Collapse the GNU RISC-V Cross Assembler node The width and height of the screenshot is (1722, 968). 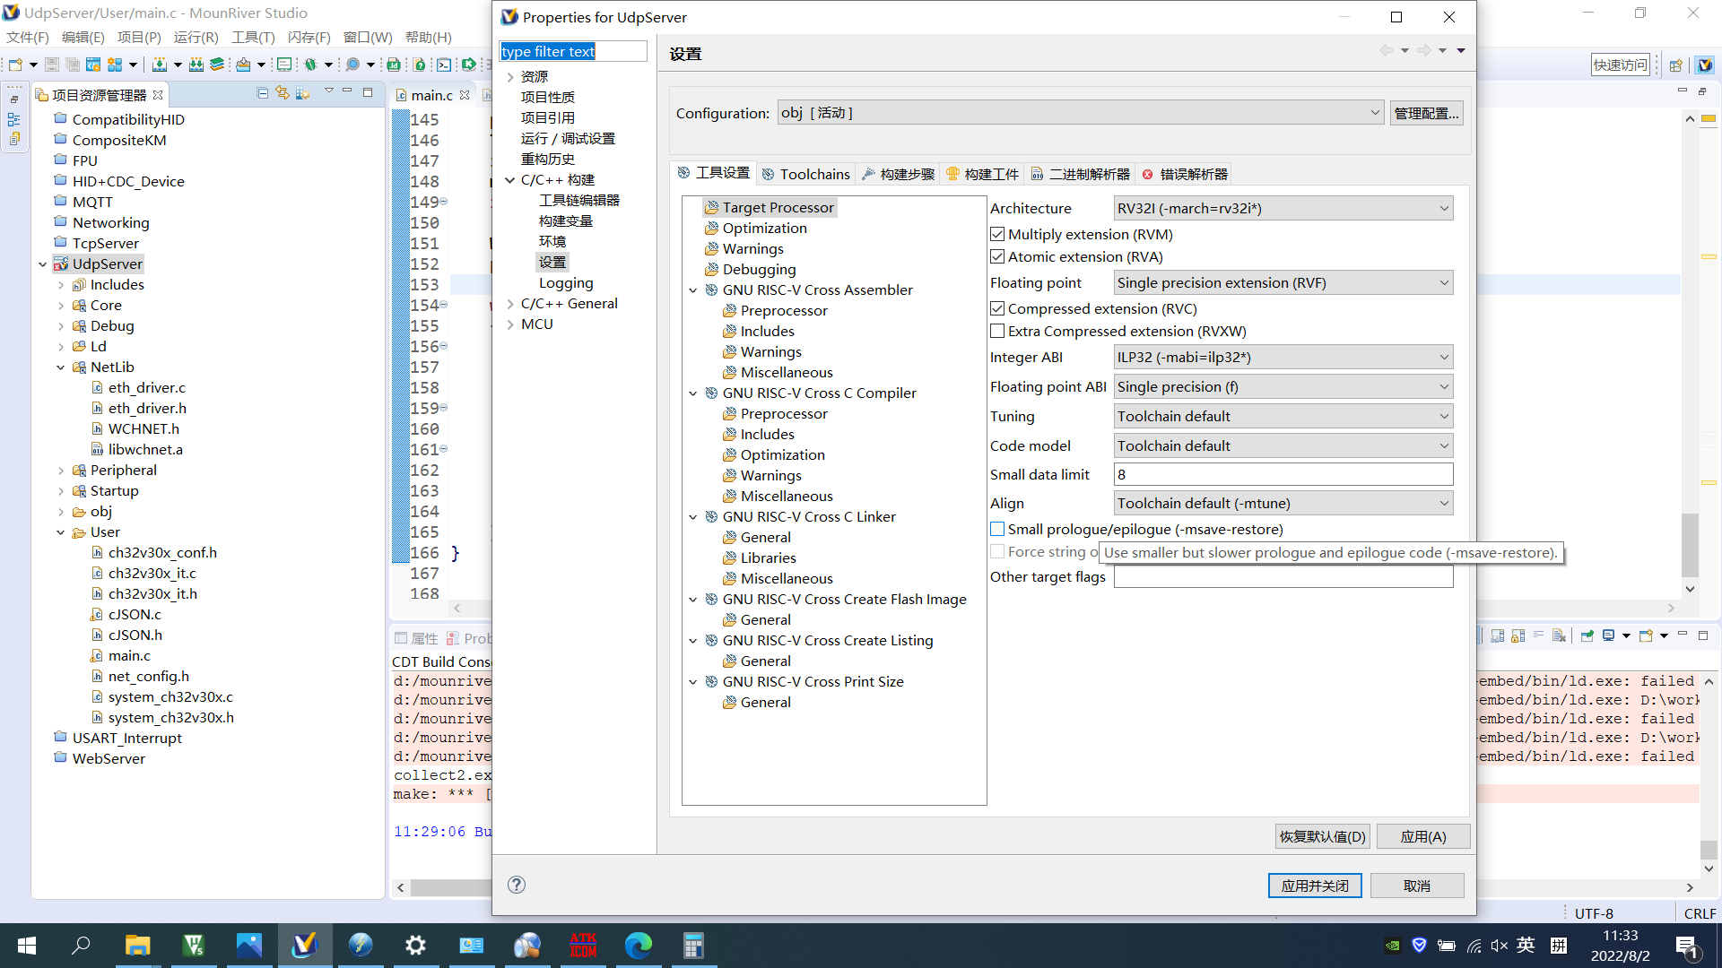693,290
